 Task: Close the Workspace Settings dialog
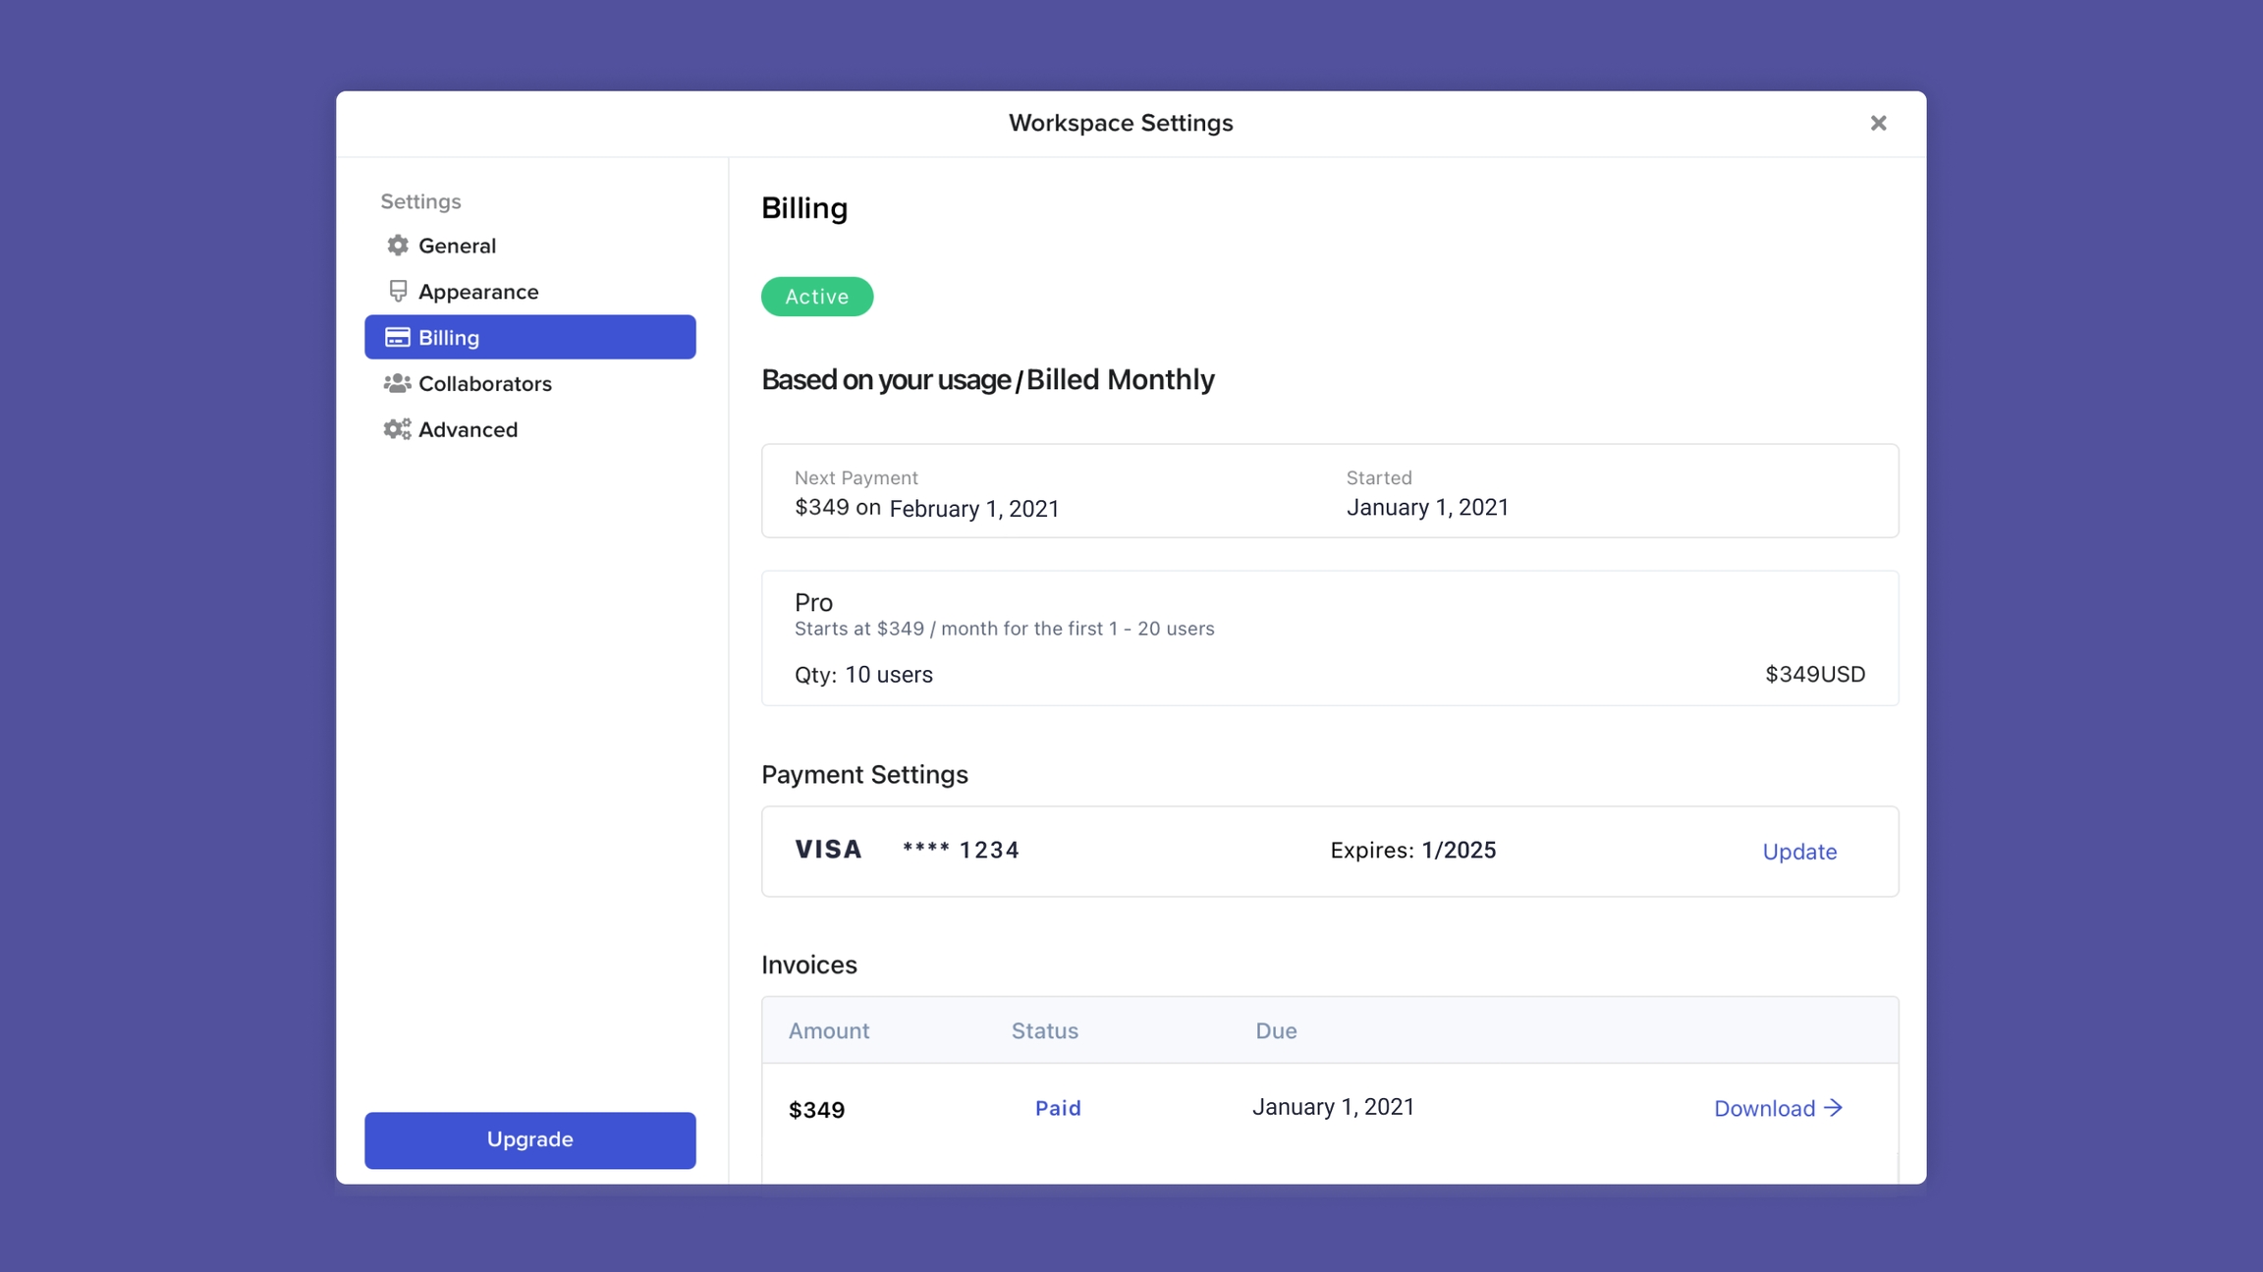point(1878,123)
